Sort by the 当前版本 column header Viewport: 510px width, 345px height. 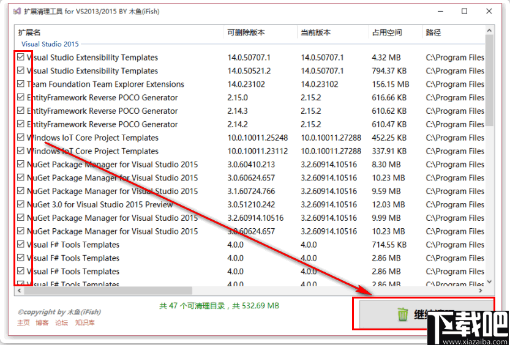point(332,32)
